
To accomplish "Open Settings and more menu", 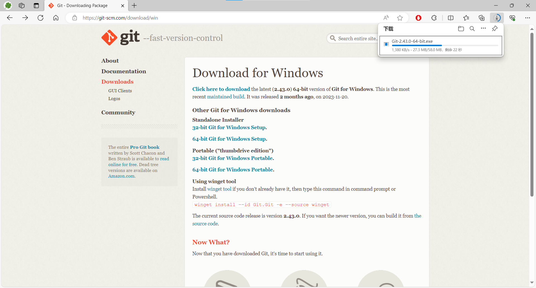I will coord(527,18).
